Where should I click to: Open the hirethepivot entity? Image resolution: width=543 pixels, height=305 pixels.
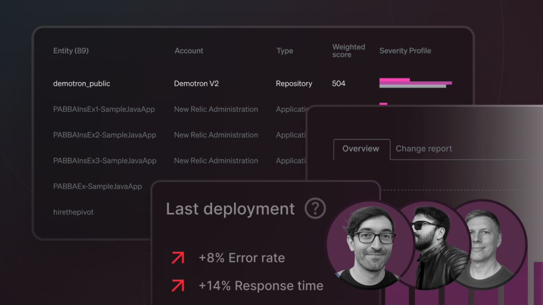point(73,212)
